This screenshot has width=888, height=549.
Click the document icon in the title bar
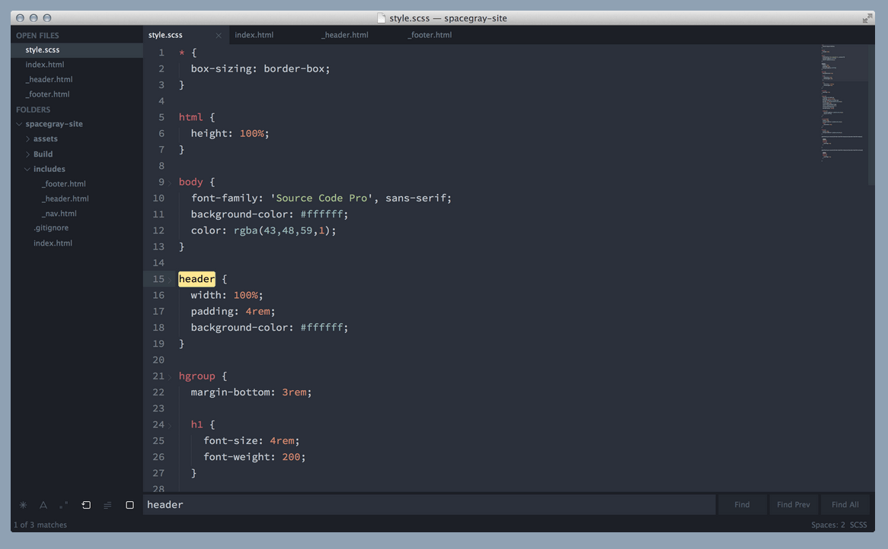tap(380, 17)
